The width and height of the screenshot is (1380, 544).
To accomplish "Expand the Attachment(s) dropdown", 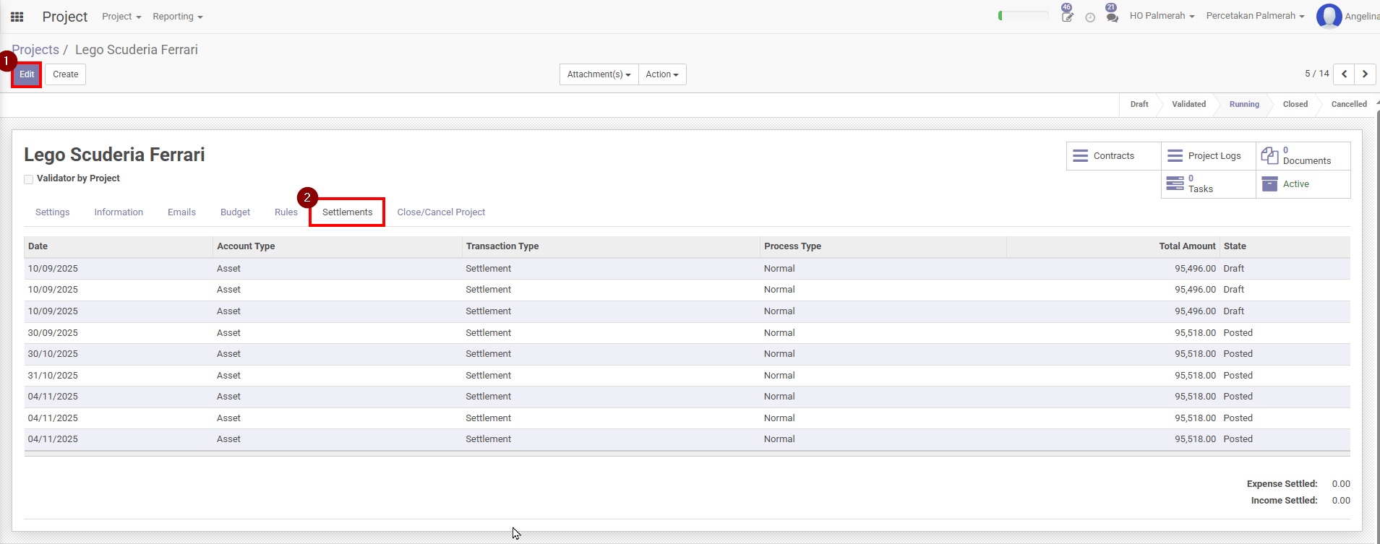I will click(599, 74).
